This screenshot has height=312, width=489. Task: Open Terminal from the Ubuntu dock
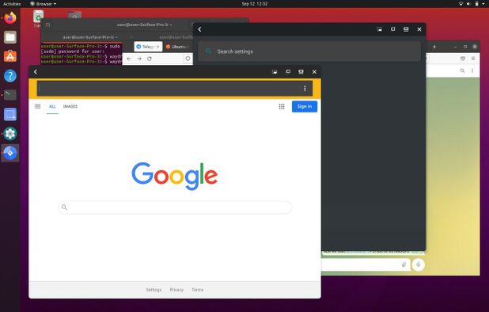10,95
